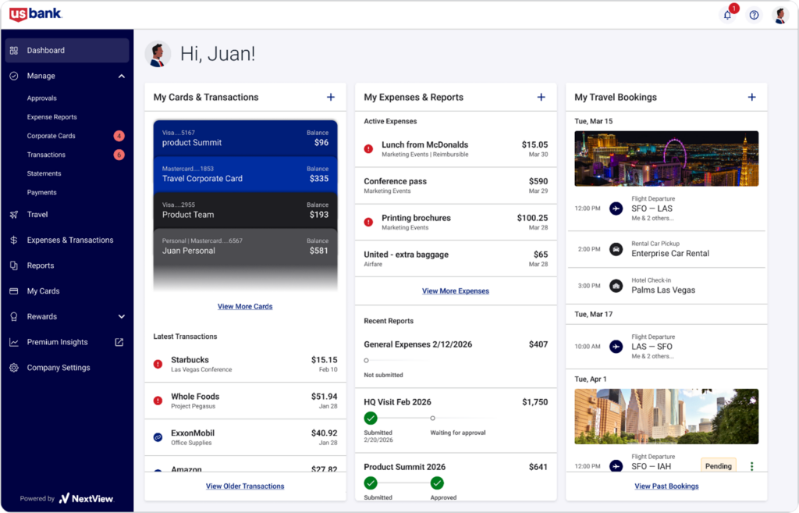Click View More Cards link
Viewport: 799px width, 513px height.
coord(245,307)
